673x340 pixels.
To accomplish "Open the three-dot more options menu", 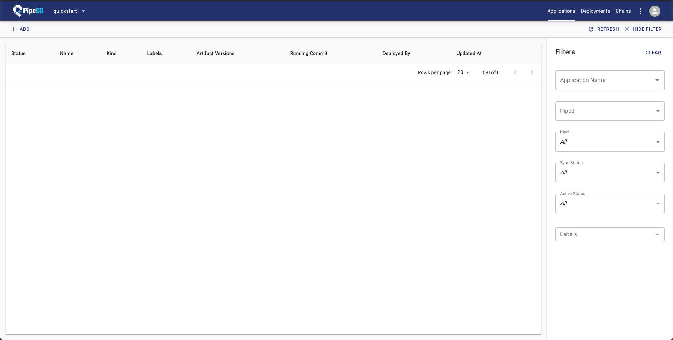I will click(640, 11).
